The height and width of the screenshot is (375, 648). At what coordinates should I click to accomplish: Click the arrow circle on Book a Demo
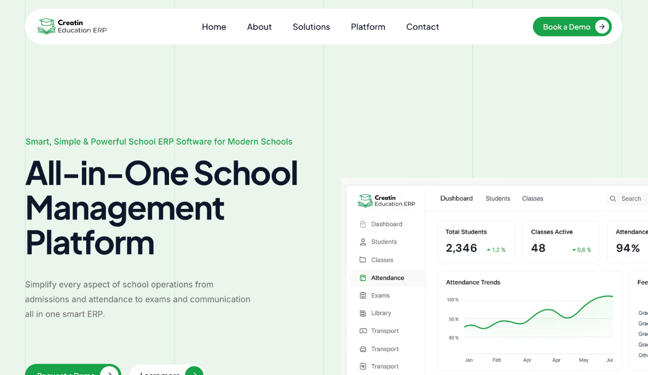coord(602,26)
